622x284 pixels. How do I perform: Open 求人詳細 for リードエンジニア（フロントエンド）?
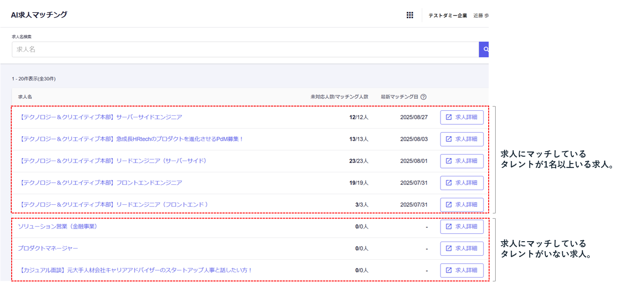point(461,205)
